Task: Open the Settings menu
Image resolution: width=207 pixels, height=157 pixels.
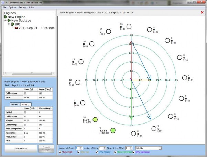Action: (23, 7)
